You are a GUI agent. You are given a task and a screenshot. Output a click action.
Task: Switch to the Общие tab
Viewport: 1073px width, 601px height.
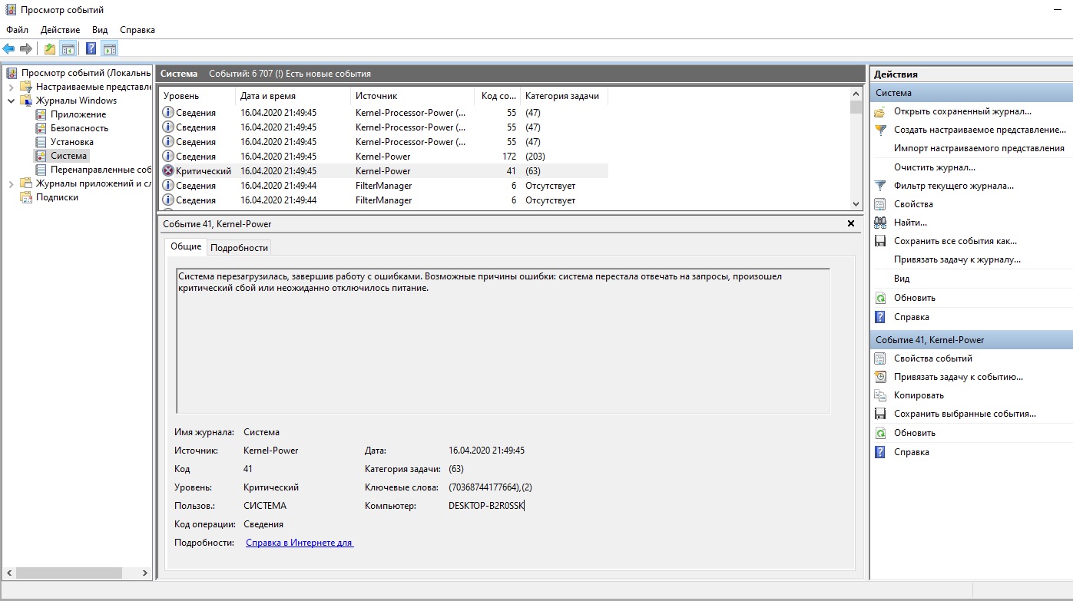click(x=186, y=246)
